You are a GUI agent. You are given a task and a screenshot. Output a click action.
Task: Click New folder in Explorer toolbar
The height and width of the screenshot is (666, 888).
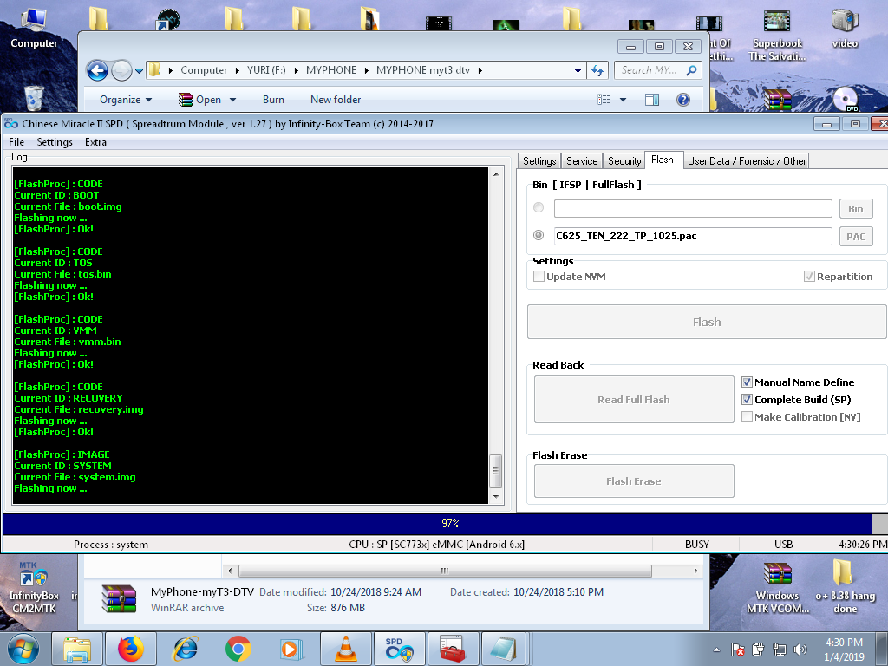pyautogui.click(x=336, y=100)
